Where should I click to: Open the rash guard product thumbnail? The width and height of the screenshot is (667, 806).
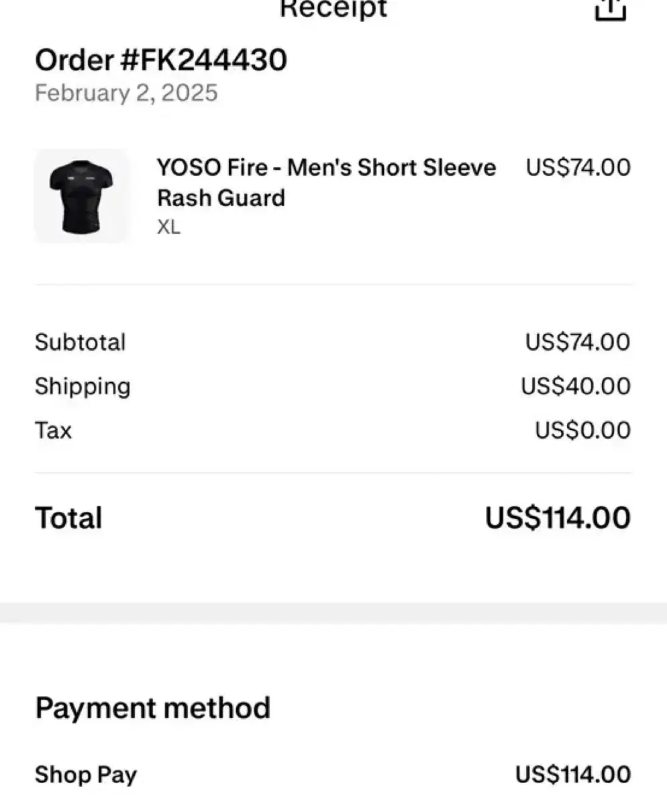[x=81, y=196]
